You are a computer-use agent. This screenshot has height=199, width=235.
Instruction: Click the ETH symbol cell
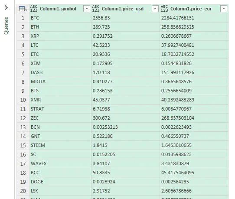click(x=60, y=27)
